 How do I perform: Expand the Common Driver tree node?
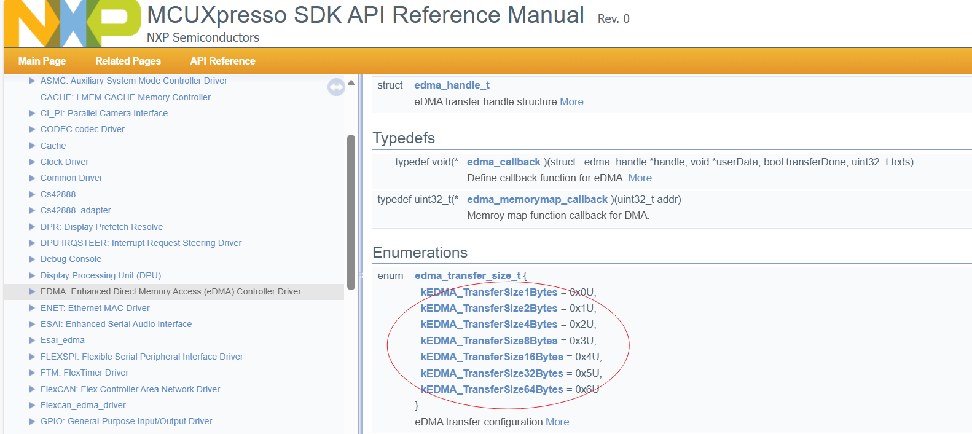(32, 178)
